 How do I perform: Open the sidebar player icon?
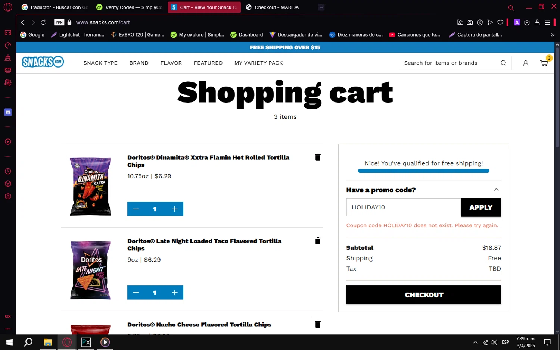pos(8,142)
